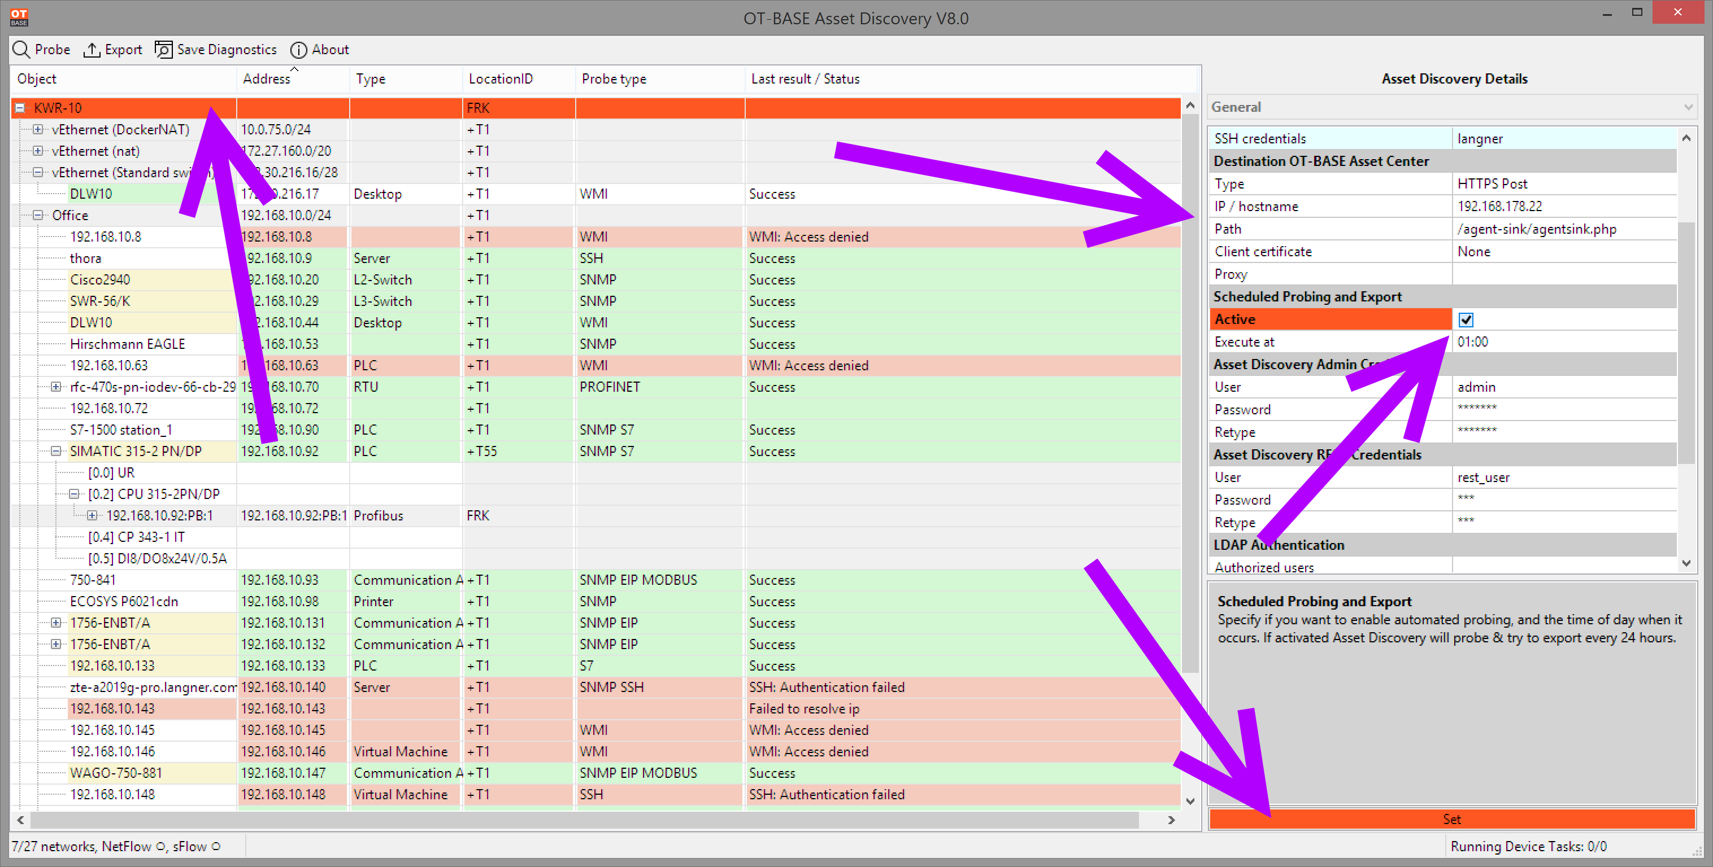
Task: Click details panel scrollbar down arrow
Action: click(1686, 563)
